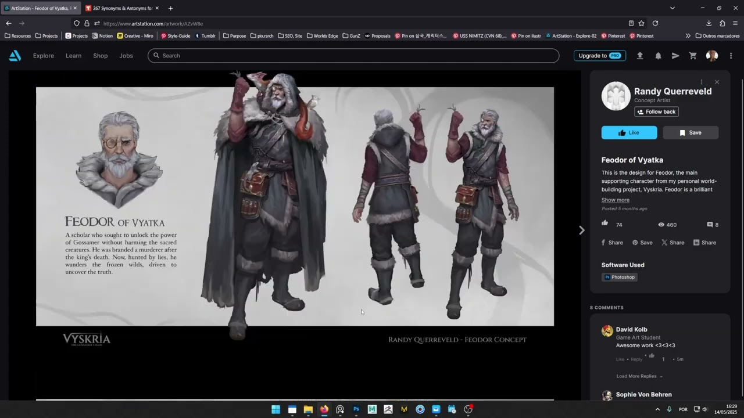744x418 pixels.
Task: Open Photoshop from the taskbar
Action: tap(356, 409)
